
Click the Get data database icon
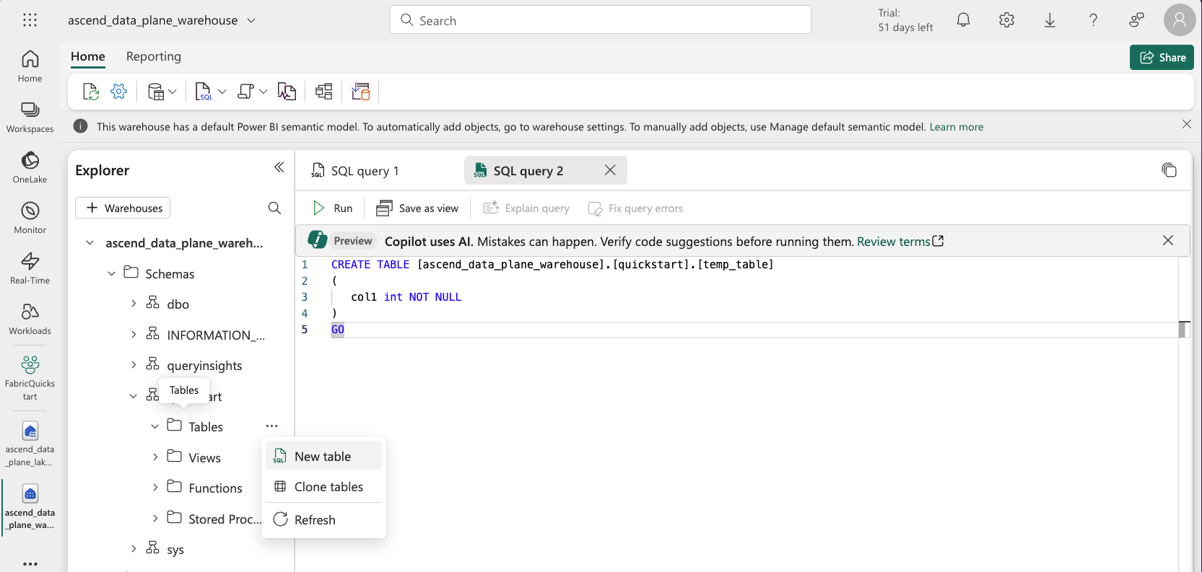[x=155, y=92]
